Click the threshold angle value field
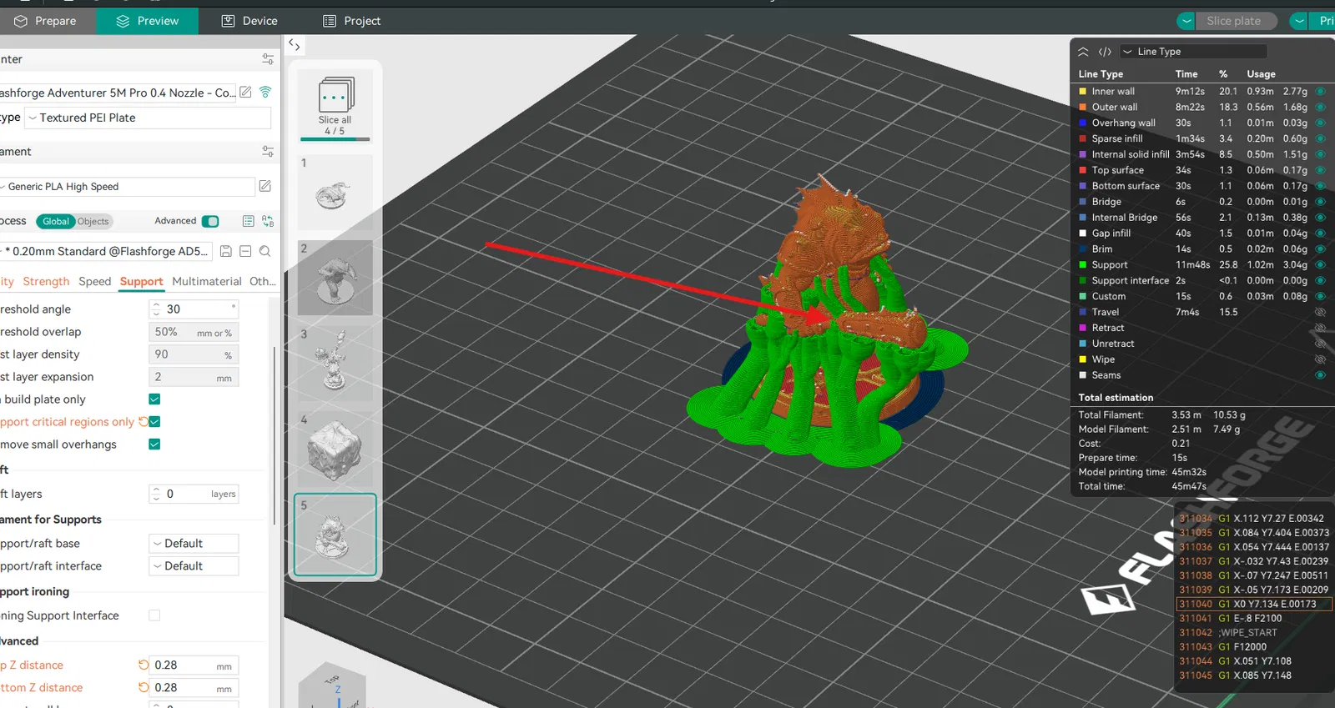Viewport: 1335px width, 708px height. pyautogui.click(x=194, y=309)
